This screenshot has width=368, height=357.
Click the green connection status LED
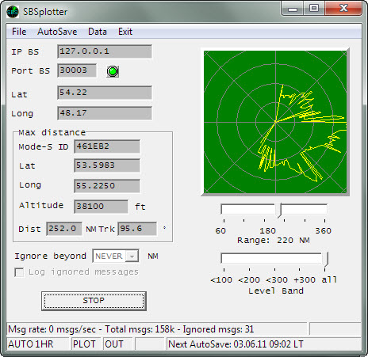[113, 71]
